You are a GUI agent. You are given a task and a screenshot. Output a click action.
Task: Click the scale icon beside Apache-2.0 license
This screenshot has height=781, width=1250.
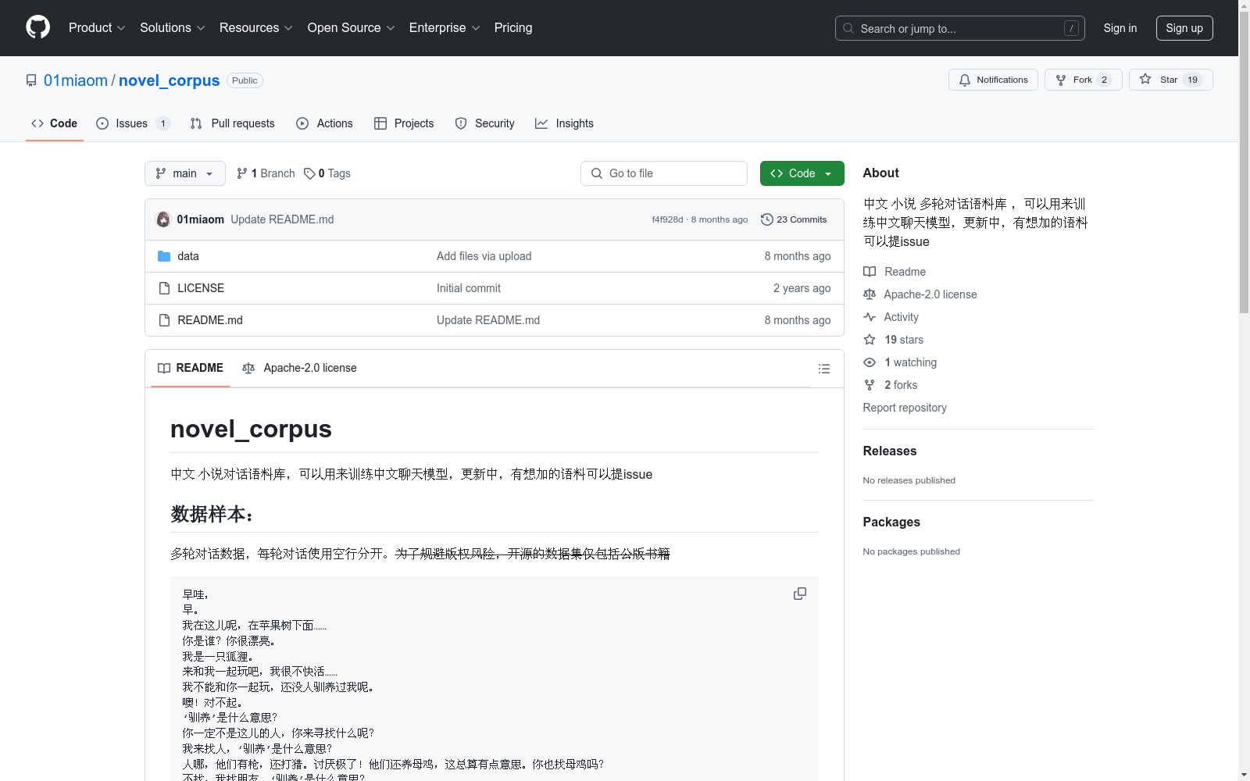tap(870, 294)
